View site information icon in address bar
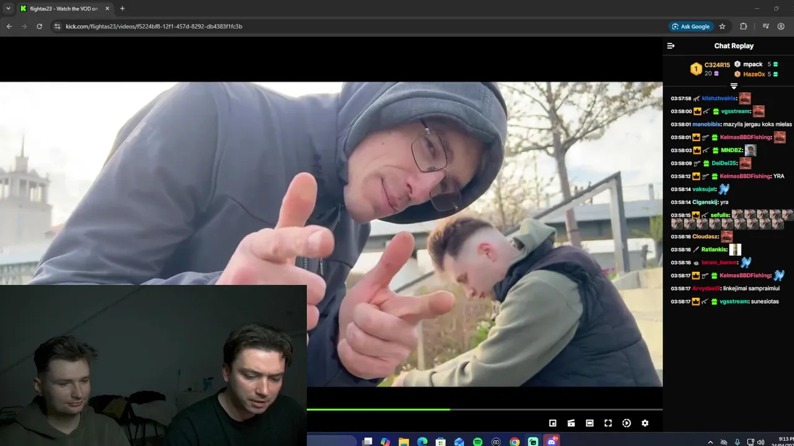 57,27
